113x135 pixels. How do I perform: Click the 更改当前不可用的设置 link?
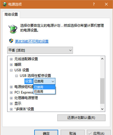click(x=32, y=42)
